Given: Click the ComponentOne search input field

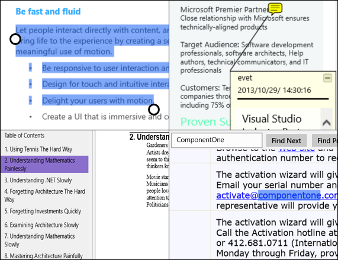Looking at the screenshot, I should pos(217,140).
